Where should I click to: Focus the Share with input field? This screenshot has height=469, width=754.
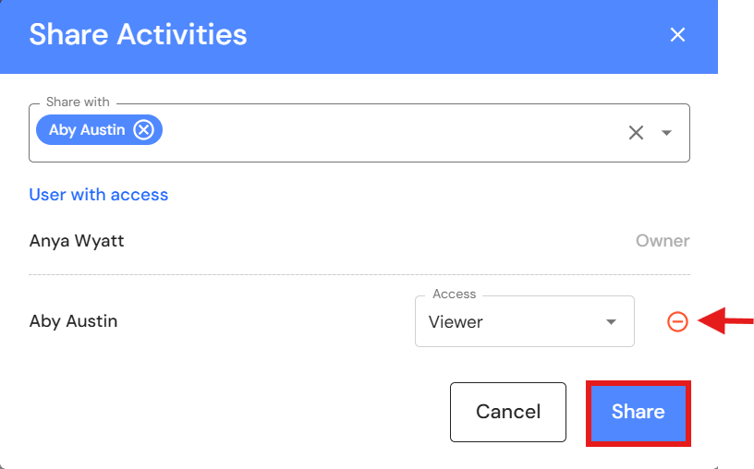tap(388, 133)
